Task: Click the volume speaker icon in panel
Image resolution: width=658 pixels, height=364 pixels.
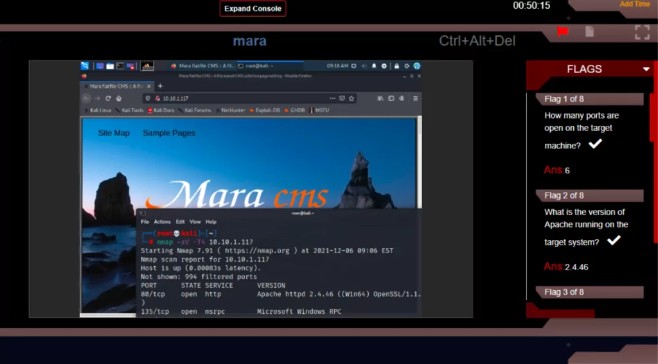Action: coord(364,66)
